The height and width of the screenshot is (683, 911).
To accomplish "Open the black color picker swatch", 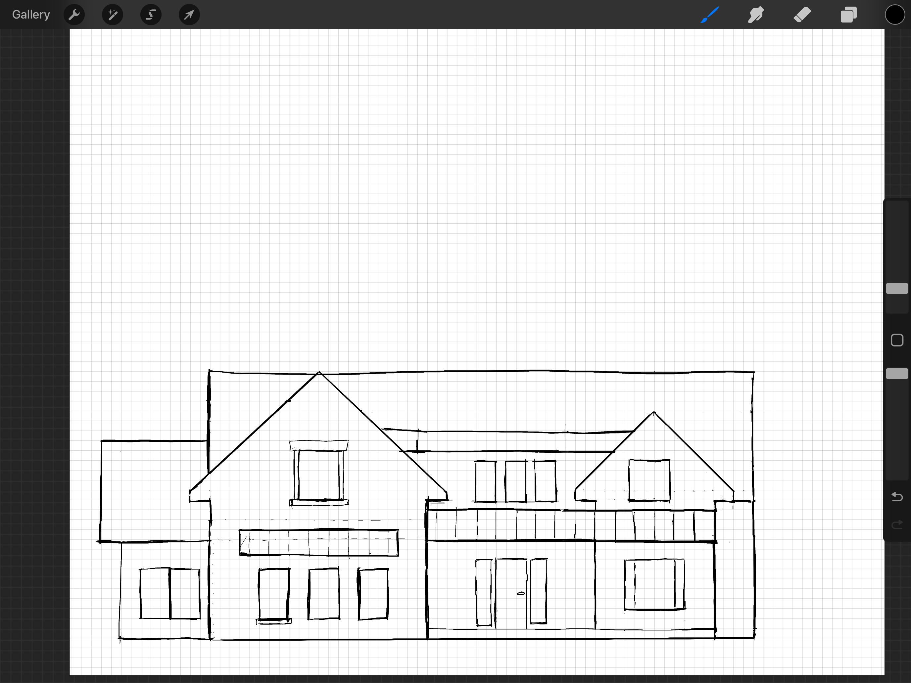I will [x=894, y=15].
